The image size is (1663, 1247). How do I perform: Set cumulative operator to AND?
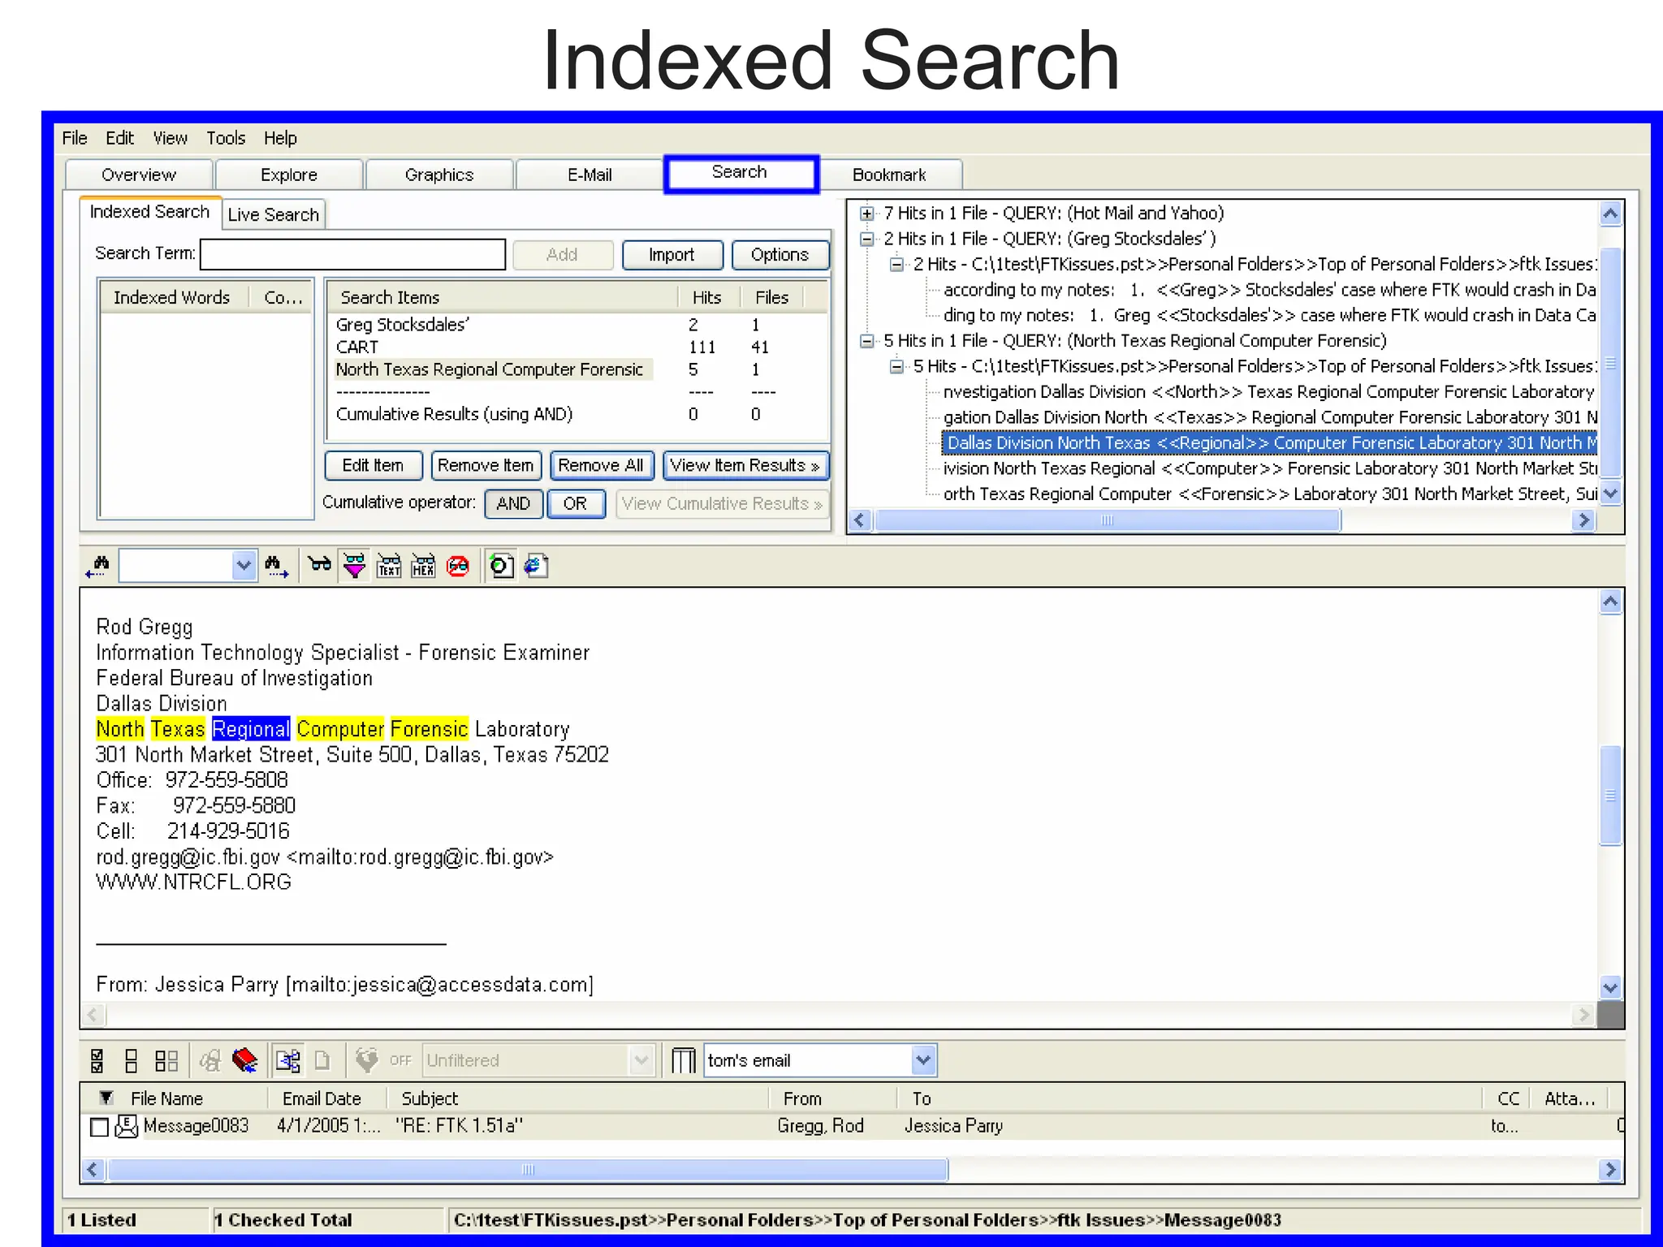click(513, 503)
